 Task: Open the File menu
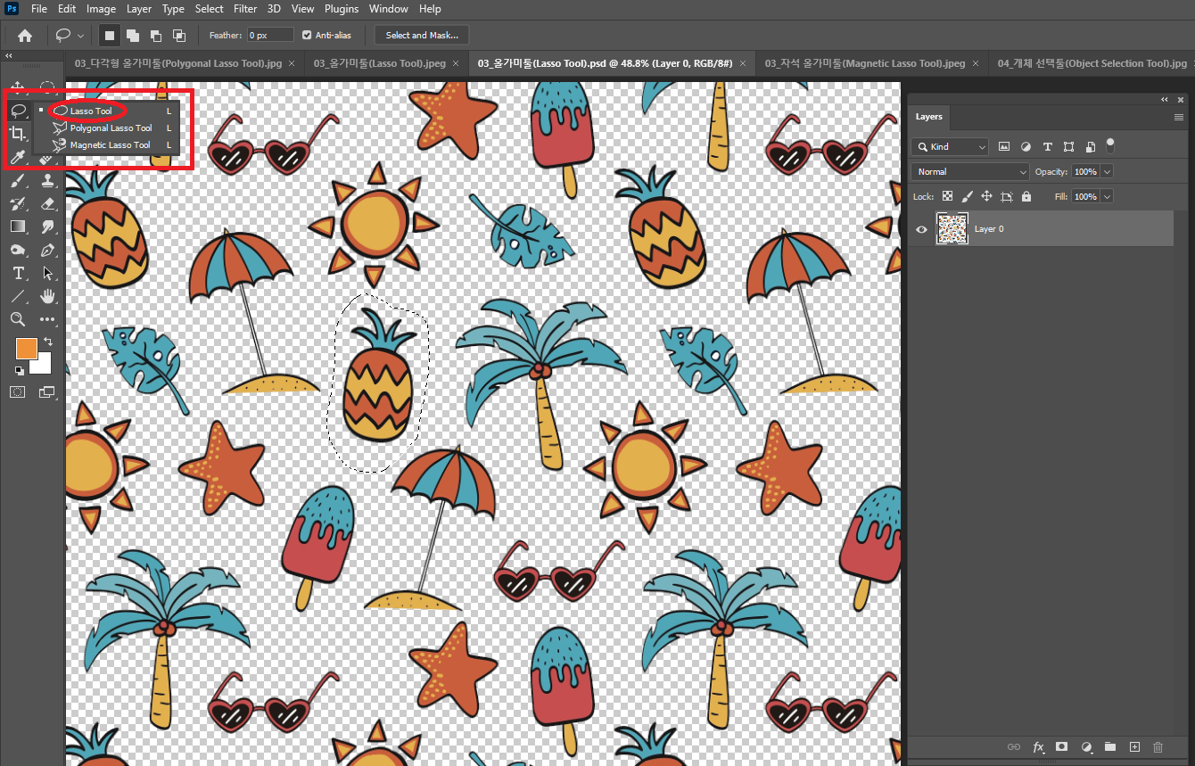(x=39, y=9)
